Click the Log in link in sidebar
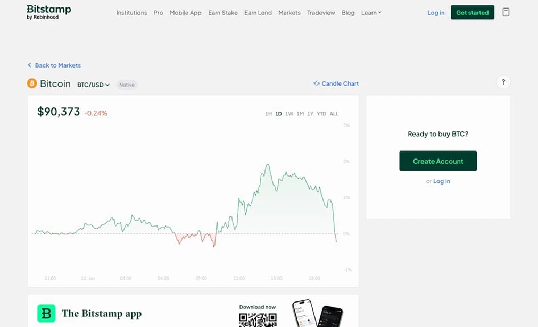Screen dimensions: 538x327 (441, 181)
